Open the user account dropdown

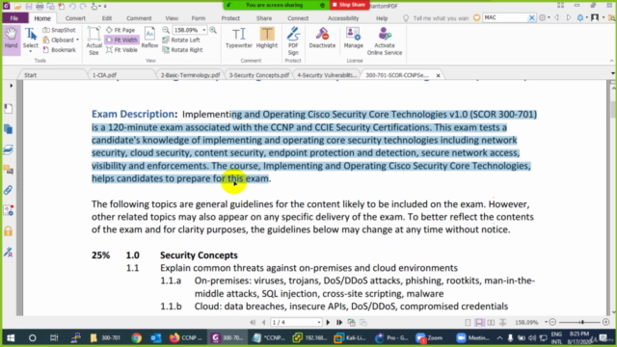click(x=598, y=17)
